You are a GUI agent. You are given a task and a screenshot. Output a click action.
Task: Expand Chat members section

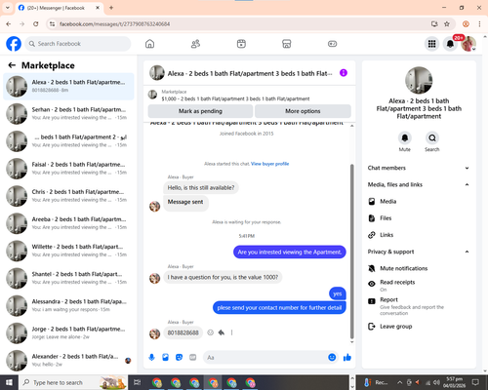[419, 168]
